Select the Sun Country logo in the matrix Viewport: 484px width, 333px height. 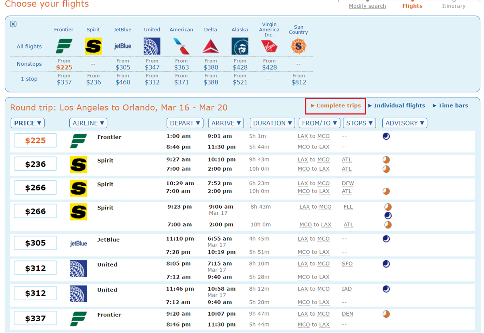(298, 46)
